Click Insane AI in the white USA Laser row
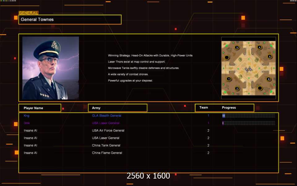 tap(31, 138)
